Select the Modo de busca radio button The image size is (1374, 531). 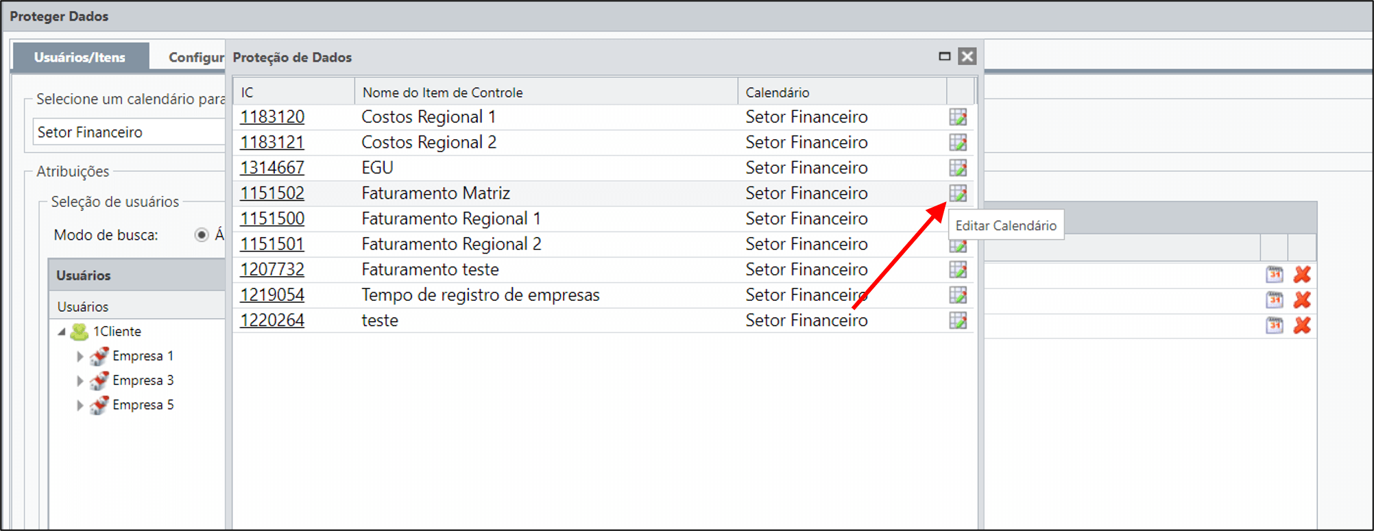[x=202, y=235]
